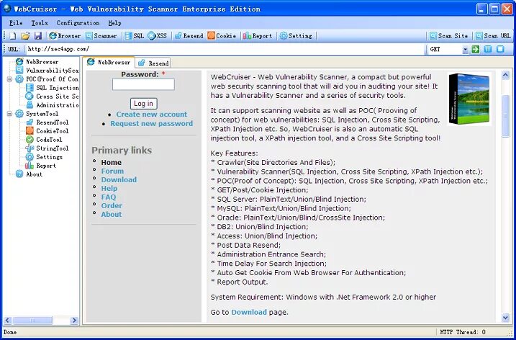The width and height of the screenshot is (516, 340).
Task: Open the Order primary link
Action: coord(112,205)
